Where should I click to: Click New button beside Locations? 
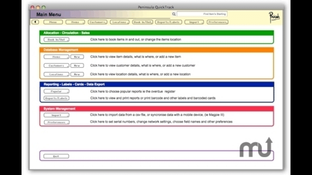(77, 74)
